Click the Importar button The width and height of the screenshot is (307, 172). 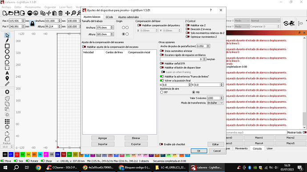(x=103, y=144)
